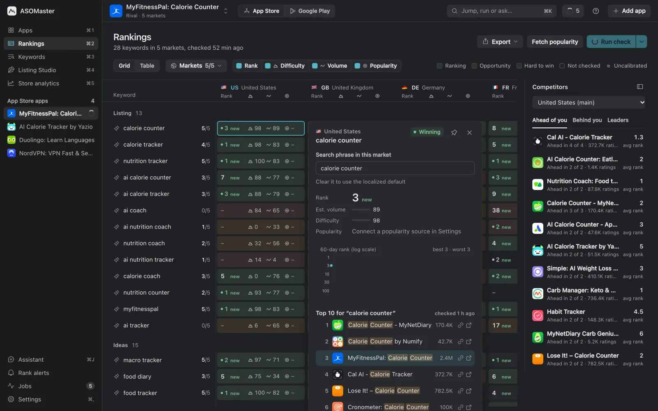Viewport: 658px width, 411px height.
Task: Click the ASOMaster logo
Action: [x=12, y=11]
